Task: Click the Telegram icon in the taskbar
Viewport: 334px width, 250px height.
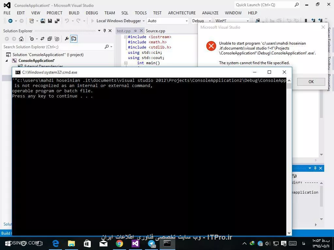Action: tap(151, 243)
